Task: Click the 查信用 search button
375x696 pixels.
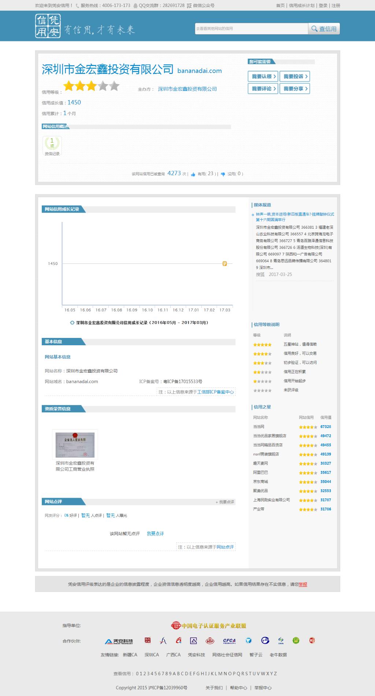Action: (x=324, y=29)
